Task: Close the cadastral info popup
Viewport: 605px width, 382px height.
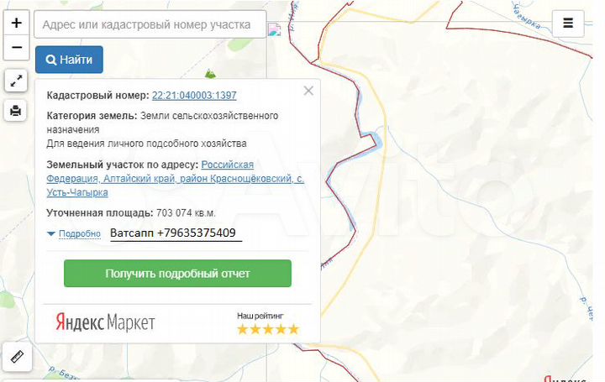Action: pos(308,91)
